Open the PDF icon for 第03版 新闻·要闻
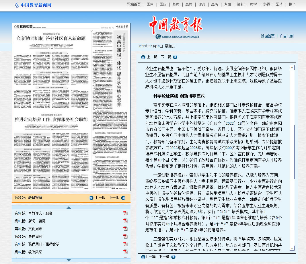The width and height of the screenshot is (306, 264). click(125, 221)
